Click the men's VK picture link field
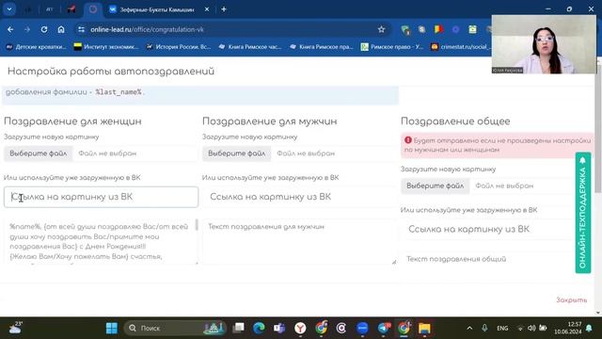 tap(299, 197)
